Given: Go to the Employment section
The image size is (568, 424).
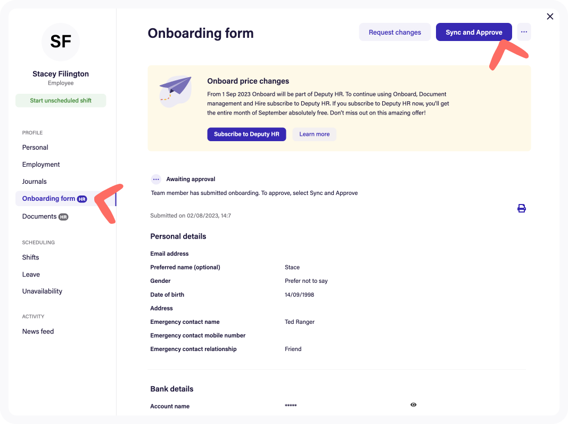Looking at the screenshot, I should 41,165.
